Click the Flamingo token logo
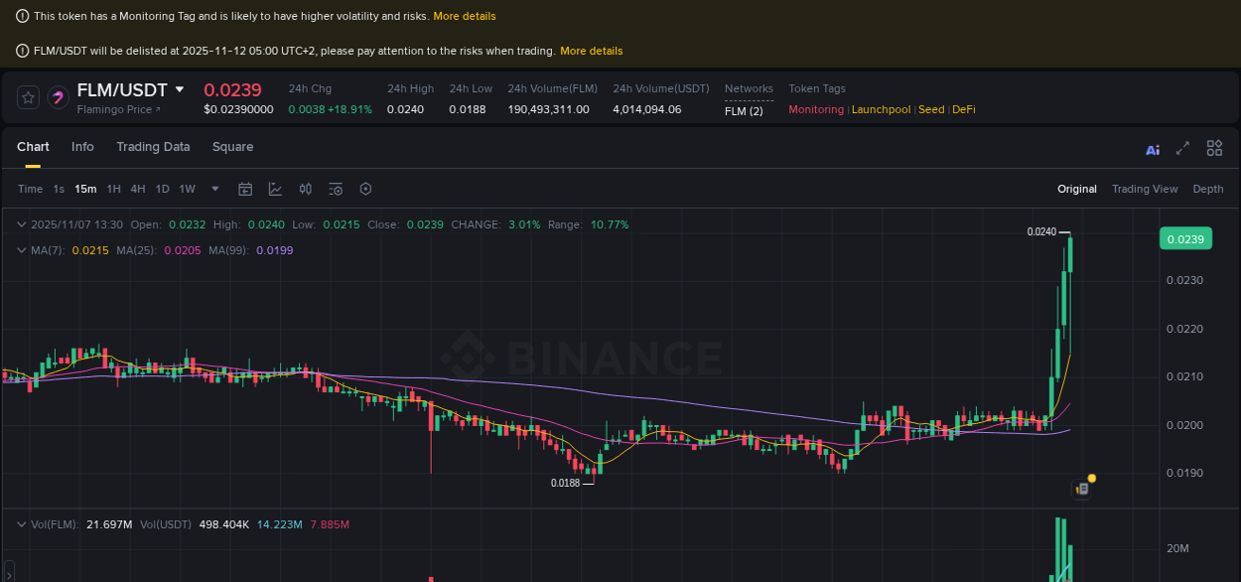Image resolution: width=1241 pixels, height=582 pixels. pyautogui.click(x=57, y=96)
